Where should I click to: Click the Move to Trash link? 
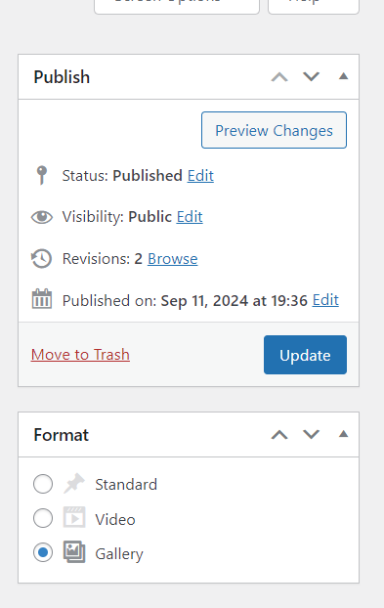[80, 355]
